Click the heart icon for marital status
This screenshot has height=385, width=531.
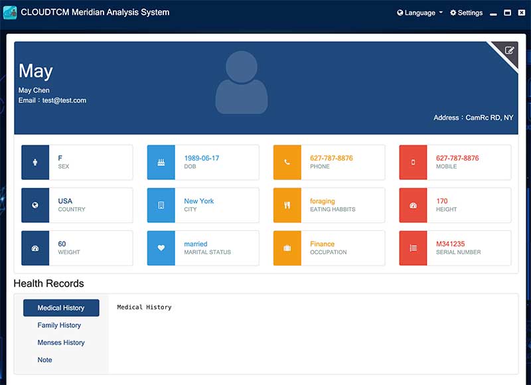coord(161,248)
